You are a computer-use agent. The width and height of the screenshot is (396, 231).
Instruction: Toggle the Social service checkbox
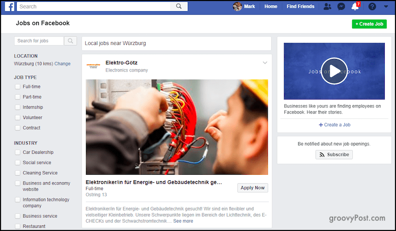coord(17,163)
